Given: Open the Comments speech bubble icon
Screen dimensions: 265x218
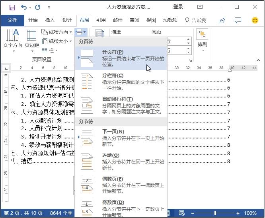Looking at the screenshot, I should (x=238, y=20).
